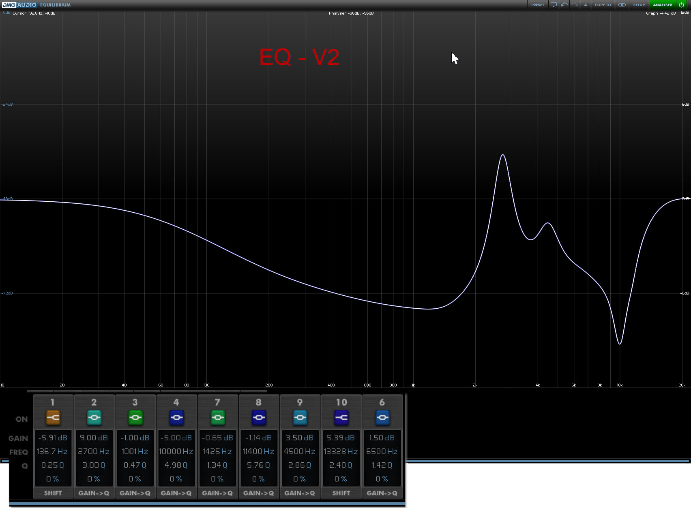Switch to the A state slot

pyautogui.click(x=585, y=5)
